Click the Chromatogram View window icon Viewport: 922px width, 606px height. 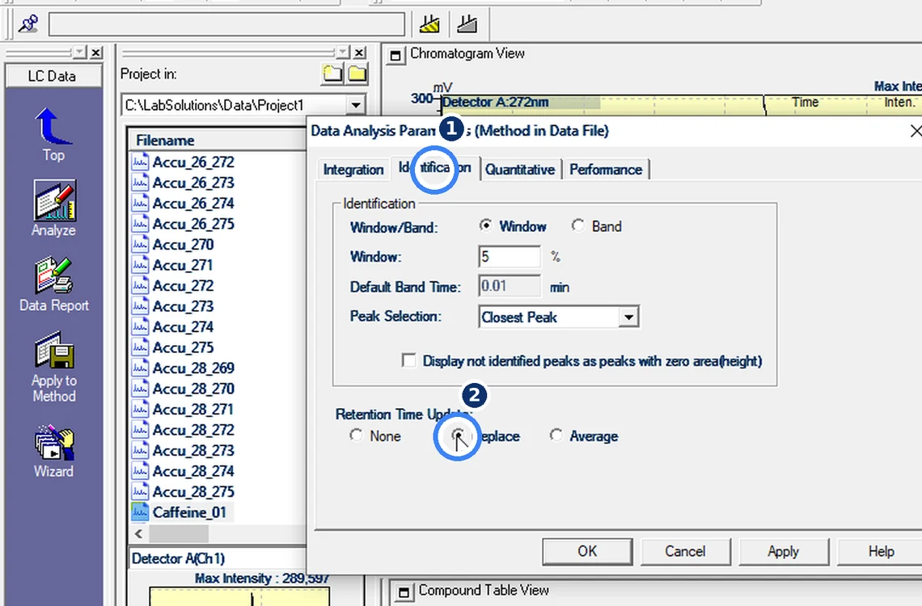point(395,56)
